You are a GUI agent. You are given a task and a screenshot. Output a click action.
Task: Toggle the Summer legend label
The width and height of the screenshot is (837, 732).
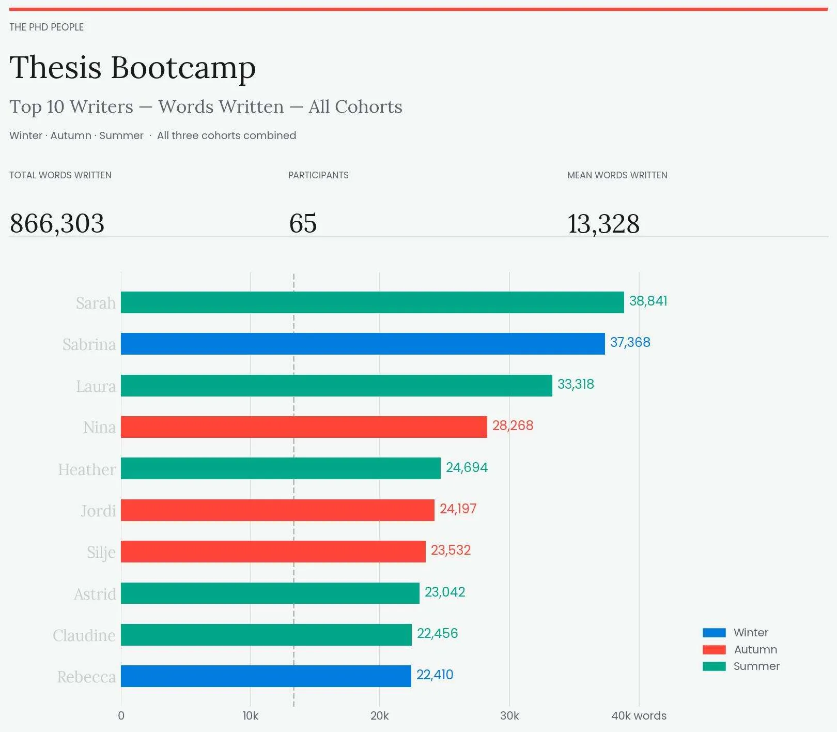(x=756, y=666)
